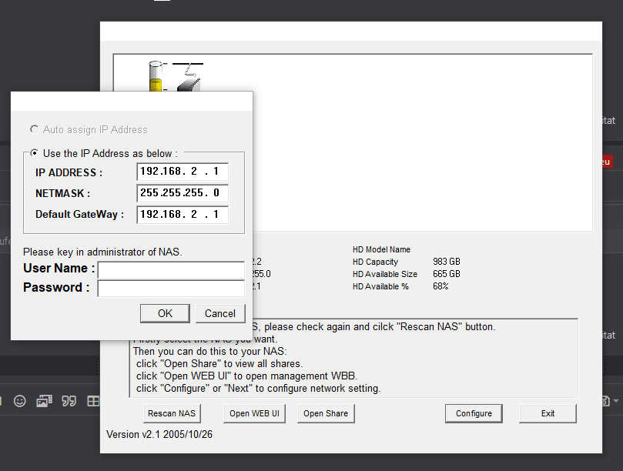Open the NAS WEB UI

click(x=254, y=413)
